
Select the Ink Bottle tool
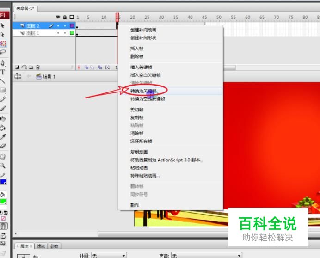3,118
